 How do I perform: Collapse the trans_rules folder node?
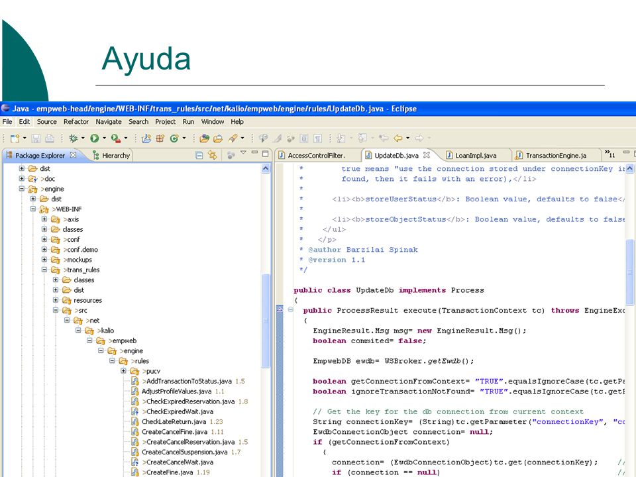click(x=44, y=270)
